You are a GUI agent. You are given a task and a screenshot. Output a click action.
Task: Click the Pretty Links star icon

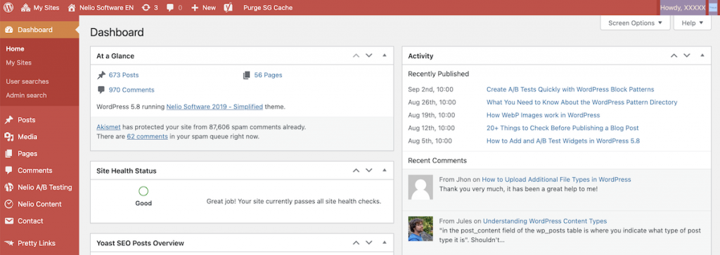(8, 243)
